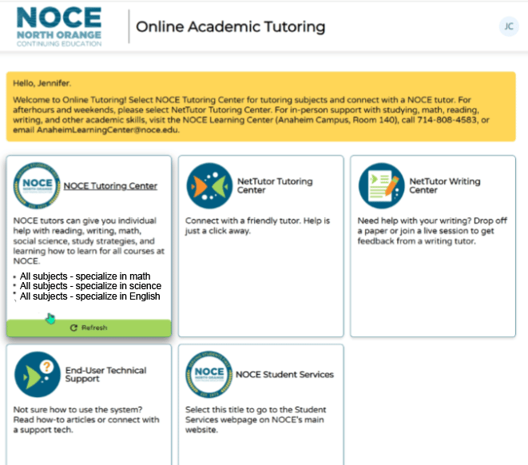Click the NetTutor Tutoring Center fish icon

pos(209,185)
